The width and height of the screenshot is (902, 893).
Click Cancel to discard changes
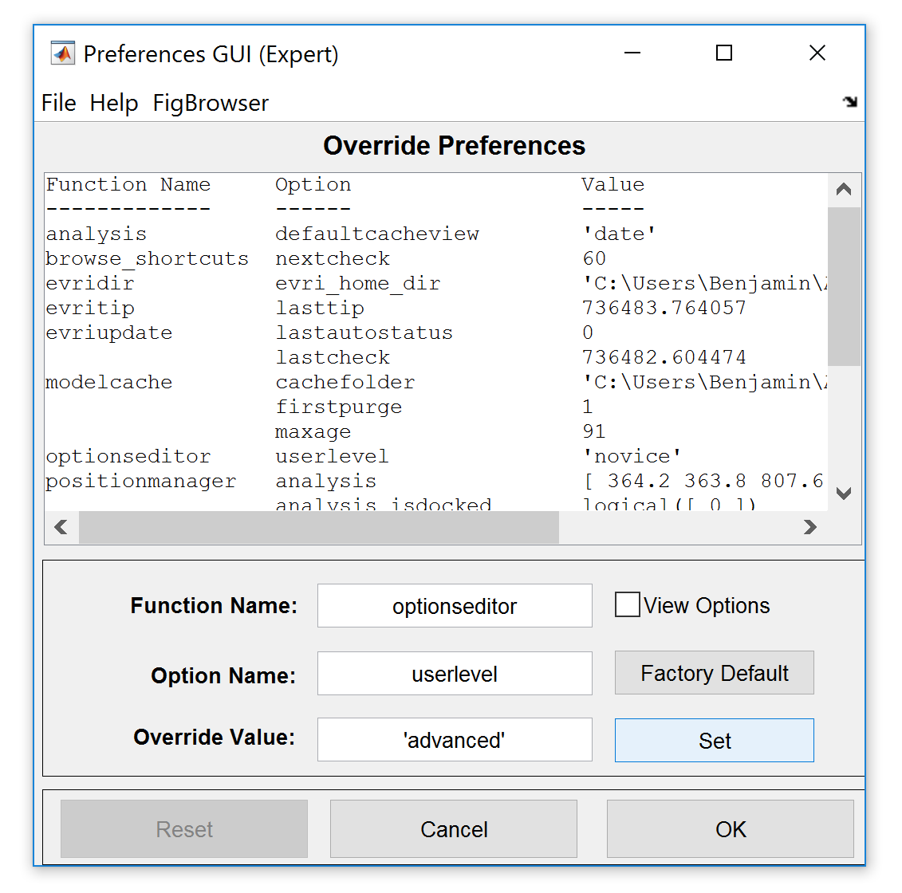tap(453, 829)
